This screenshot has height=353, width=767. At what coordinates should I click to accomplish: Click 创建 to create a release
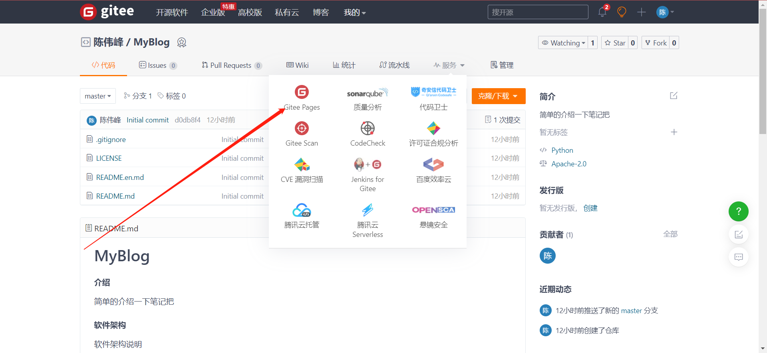[590, 208]
